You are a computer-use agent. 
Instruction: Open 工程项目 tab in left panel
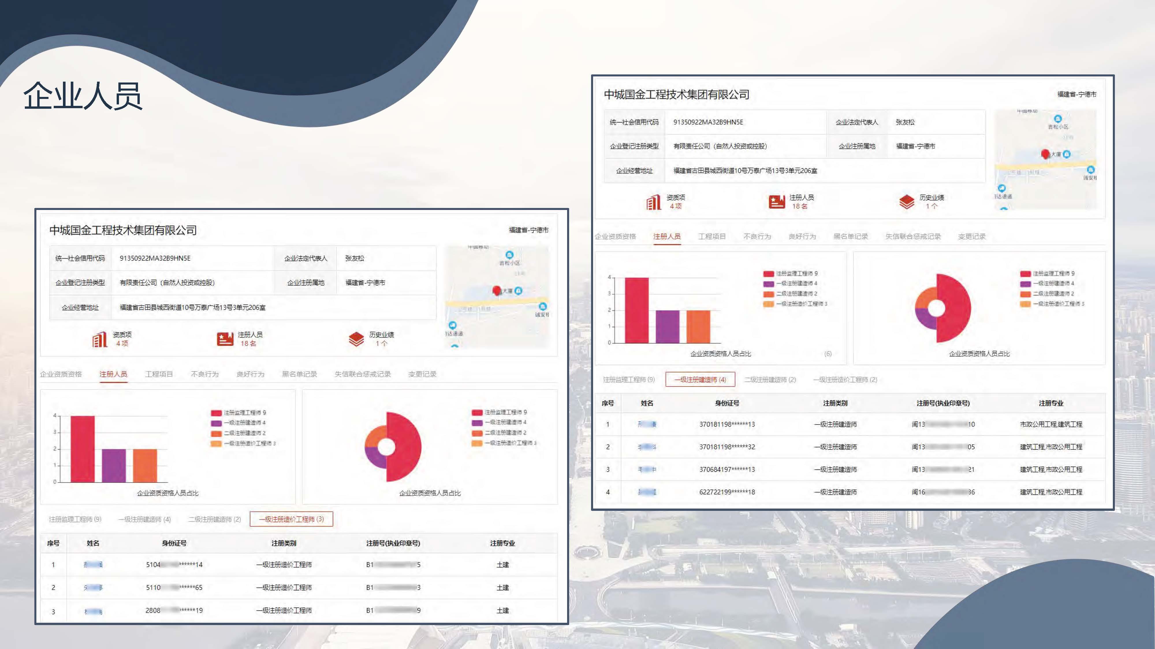[159, 374]
